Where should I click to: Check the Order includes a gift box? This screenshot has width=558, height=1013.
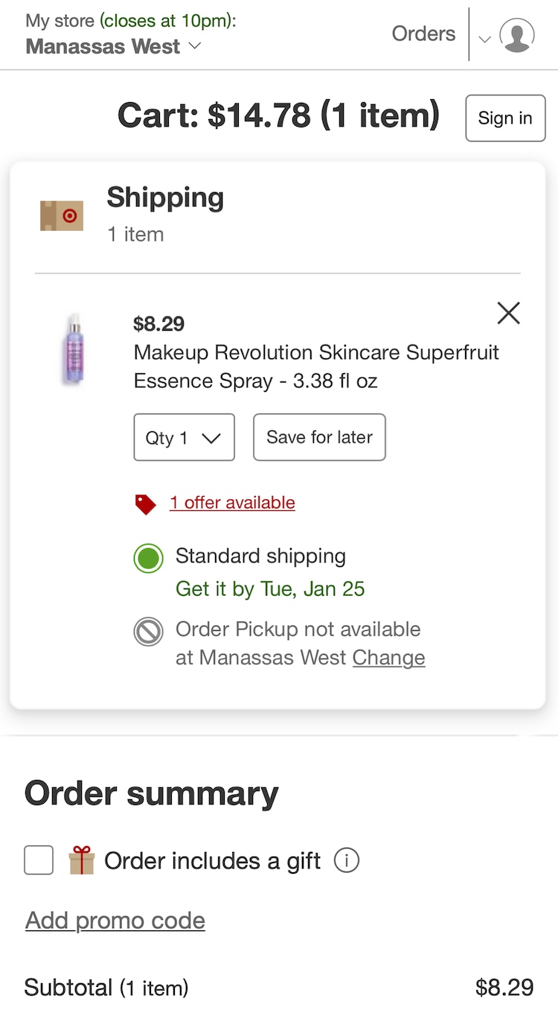(39, 860)
